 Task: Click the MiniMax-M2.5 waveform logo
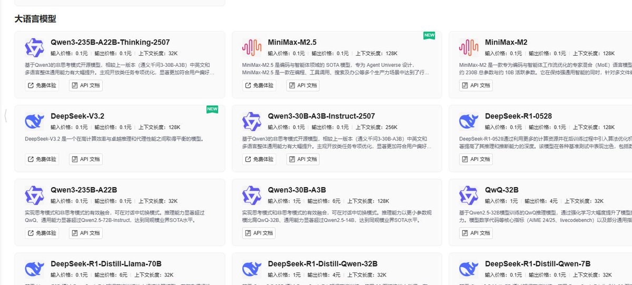point(252,48)
